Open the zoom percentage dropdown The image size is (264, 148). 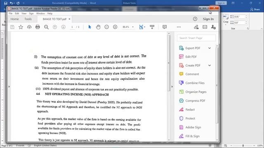coord(133,27)
